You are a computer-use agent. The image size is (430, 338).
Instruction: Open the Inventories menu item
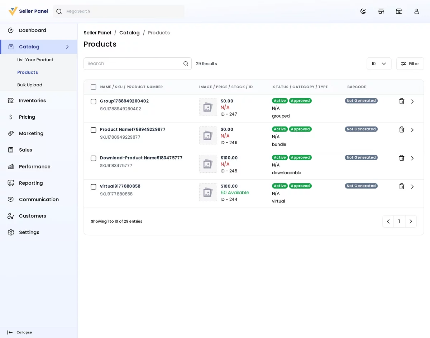click(39, 101)
